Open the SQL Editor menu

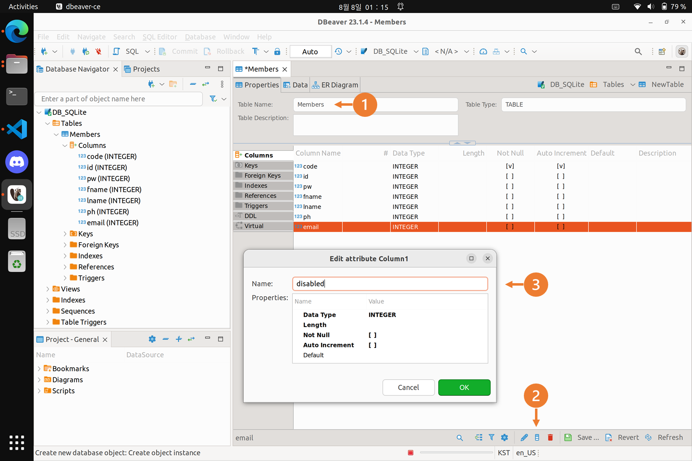[x=159, y=37]
